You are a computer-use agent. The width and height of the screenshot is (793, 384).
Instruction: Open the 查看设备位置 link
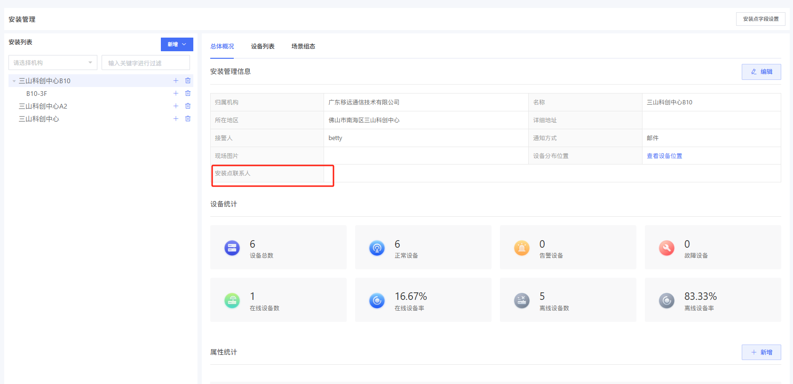click(664, 156)
